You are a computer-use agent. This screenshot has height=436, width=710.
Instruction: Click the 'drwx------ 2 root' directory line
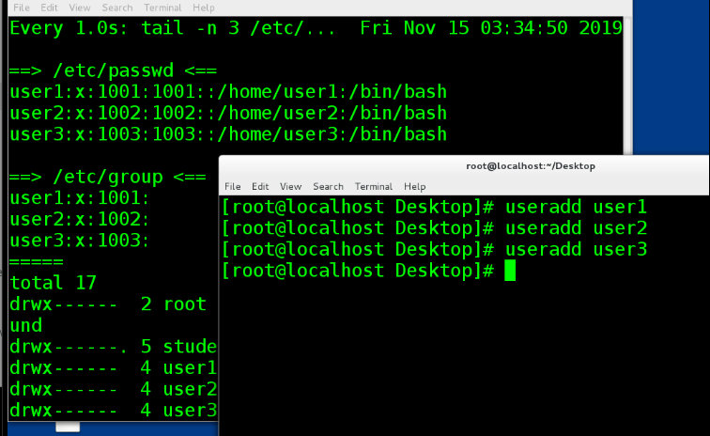click(x=108, y=304)
